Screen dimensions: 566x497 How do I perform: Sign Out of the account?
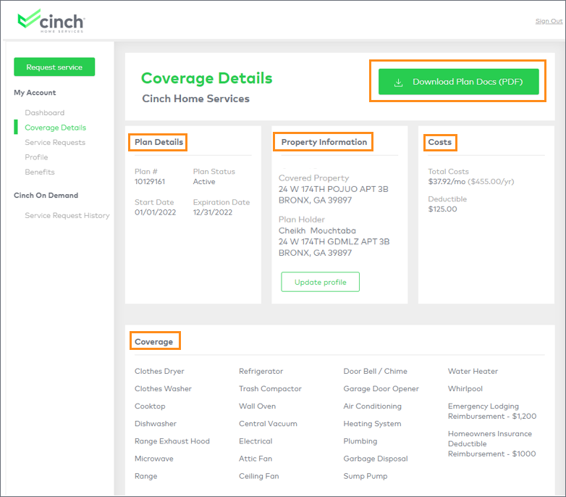549,21
